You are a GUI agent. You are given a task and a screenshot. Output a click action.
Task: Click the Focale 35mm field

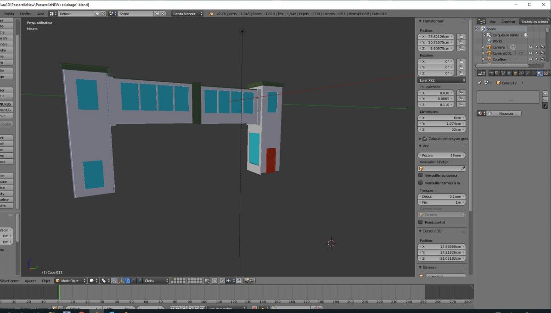[x=442, y=156]
